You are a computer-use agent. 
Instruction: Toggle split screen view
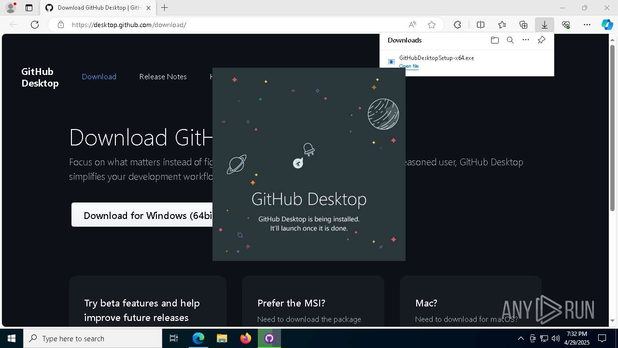click(x=480, y=25)
